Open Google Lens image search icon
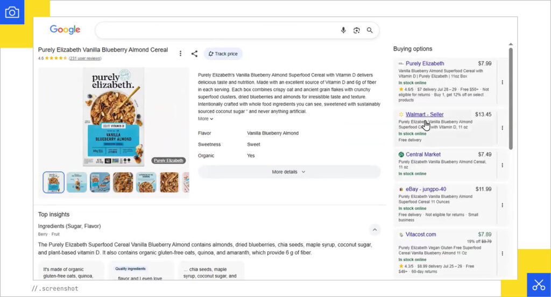This screenshot has height=297, width=551. (x=356, y=30)
